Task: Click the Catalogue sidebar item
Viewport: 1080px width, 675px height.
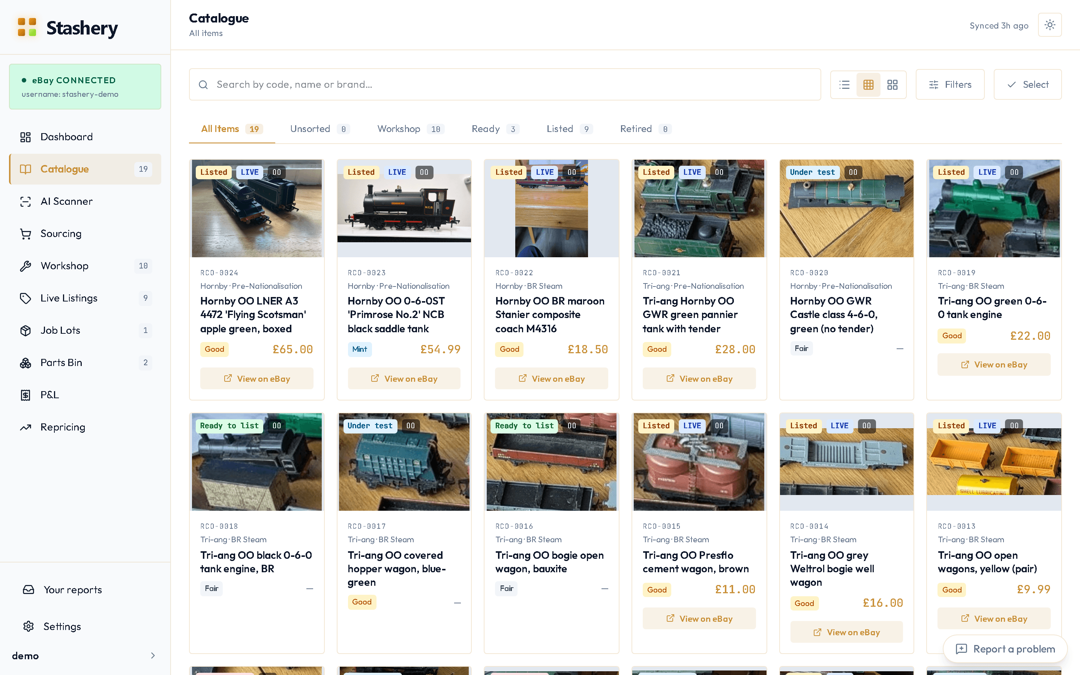Action: [x=85, y=169]
